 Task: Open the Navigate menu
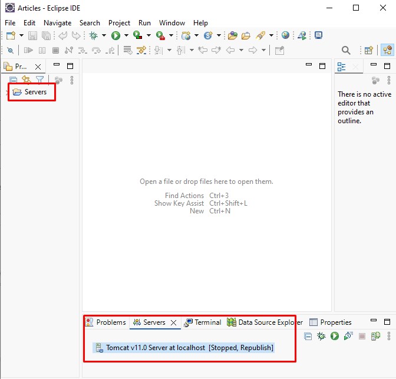coord(58,23)
